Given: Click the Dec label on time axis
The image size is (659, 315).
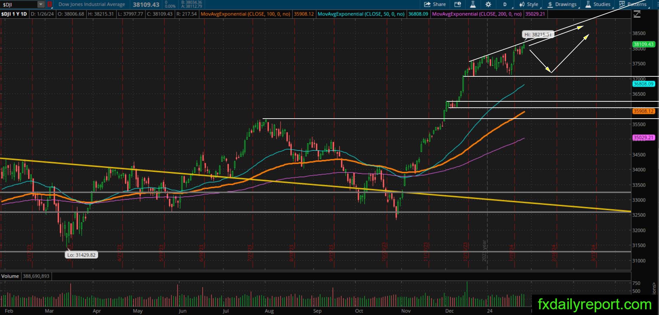Looking at the screenshot, I should pos(449,311).
